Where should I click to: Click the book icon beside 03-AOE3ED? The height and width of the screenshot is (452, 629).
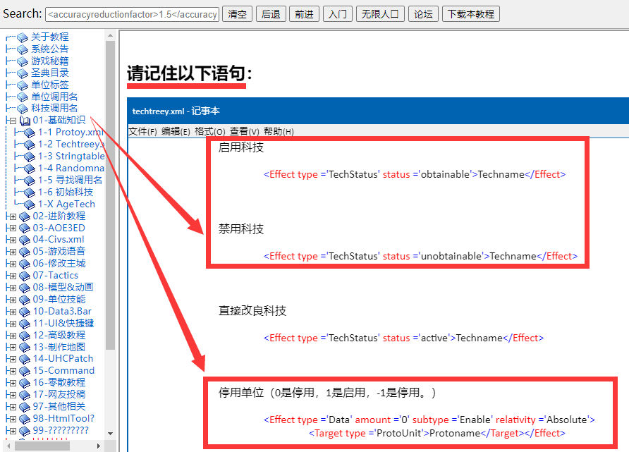25,228
